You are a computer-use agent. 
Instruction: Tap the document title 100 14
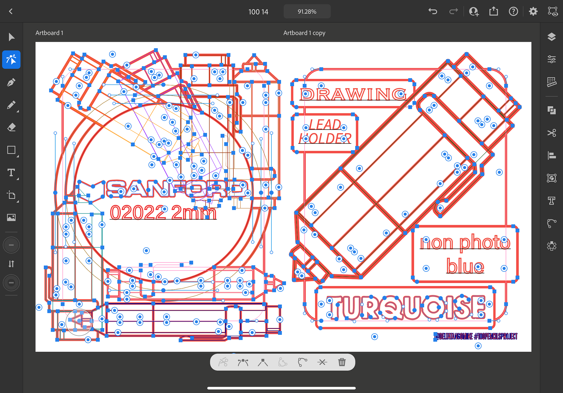pos(258,12)
